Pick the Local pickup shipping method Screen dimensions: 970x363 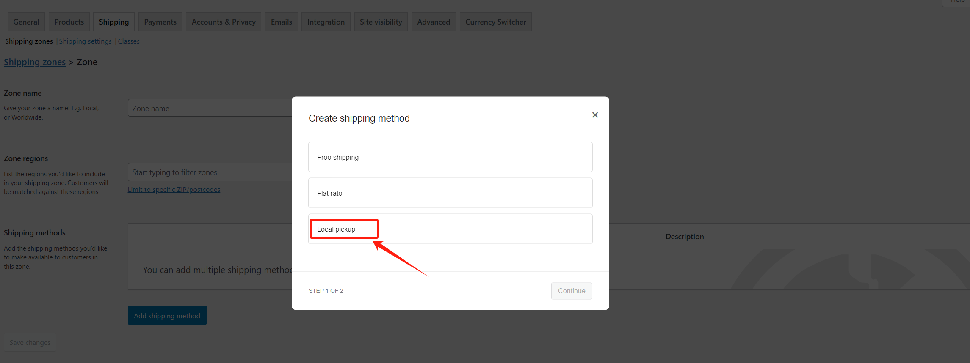[x=450, y=229]
